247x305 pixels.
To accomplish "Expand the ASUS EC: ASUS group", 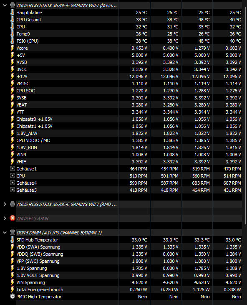I will click(x=5, y=219).
